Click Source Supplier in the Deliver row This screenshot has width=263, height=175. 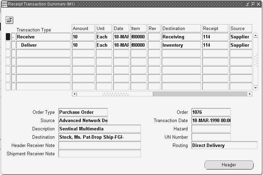coord(241,45)
